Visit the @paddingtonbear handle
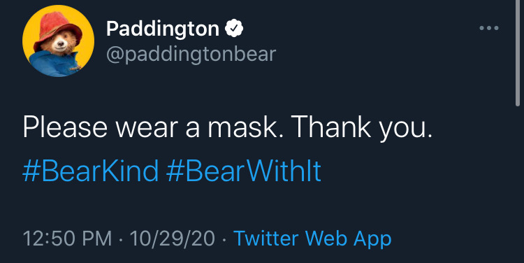 [191, 54]
